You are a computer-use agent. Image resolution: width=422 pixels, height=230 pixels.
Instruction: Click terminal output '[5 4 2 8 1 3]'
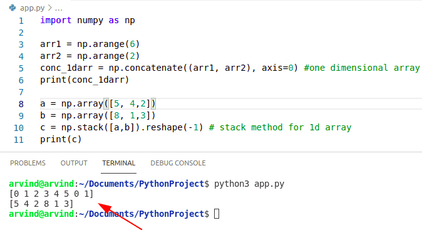click(x=41, y=204)
